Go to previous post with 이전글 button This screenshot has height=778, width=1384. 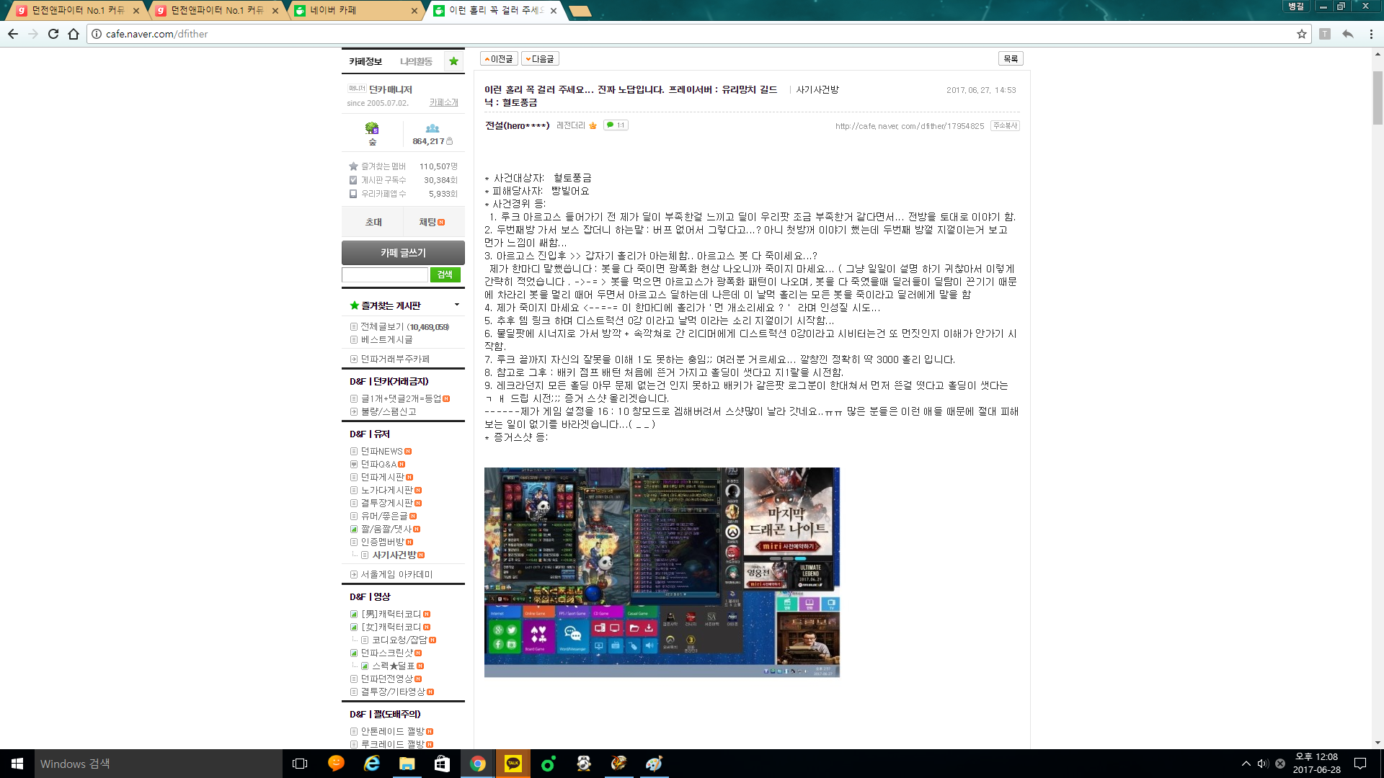coord(499,59)
